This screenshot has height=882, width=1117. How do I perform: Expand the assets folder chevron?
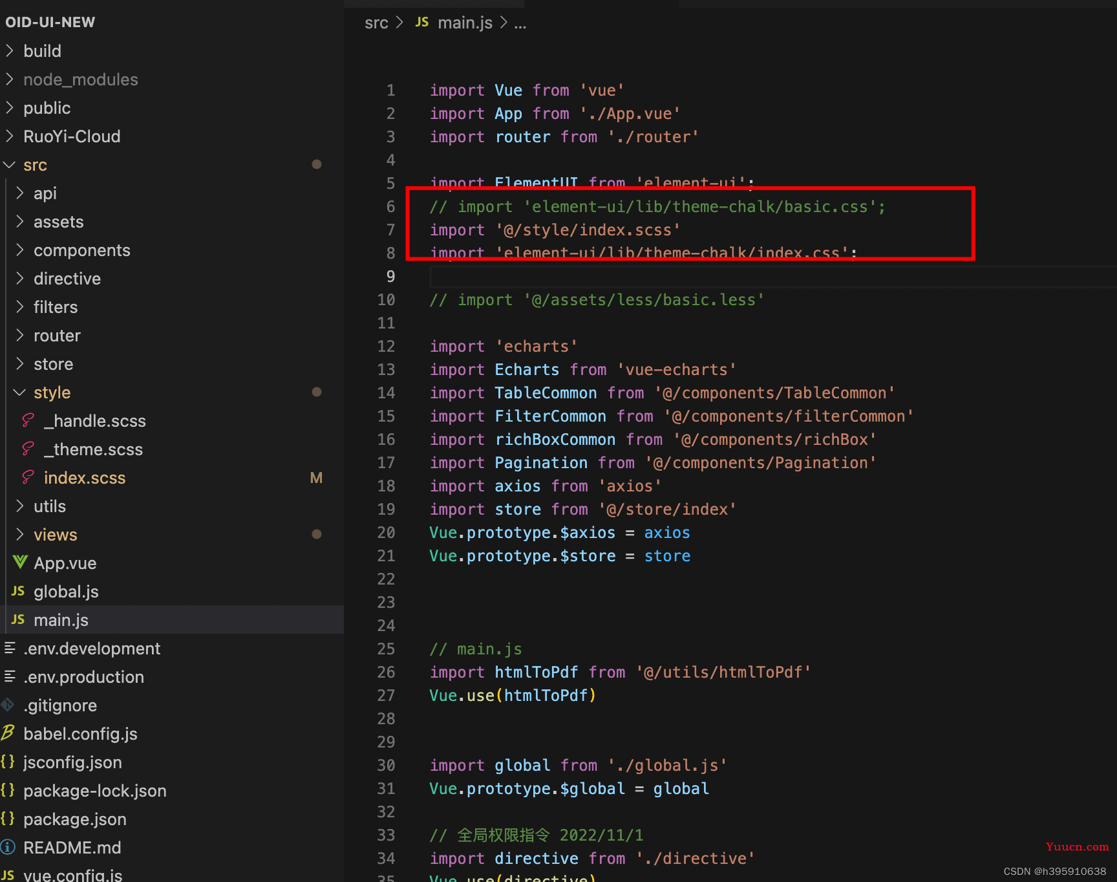coord(20,221)
